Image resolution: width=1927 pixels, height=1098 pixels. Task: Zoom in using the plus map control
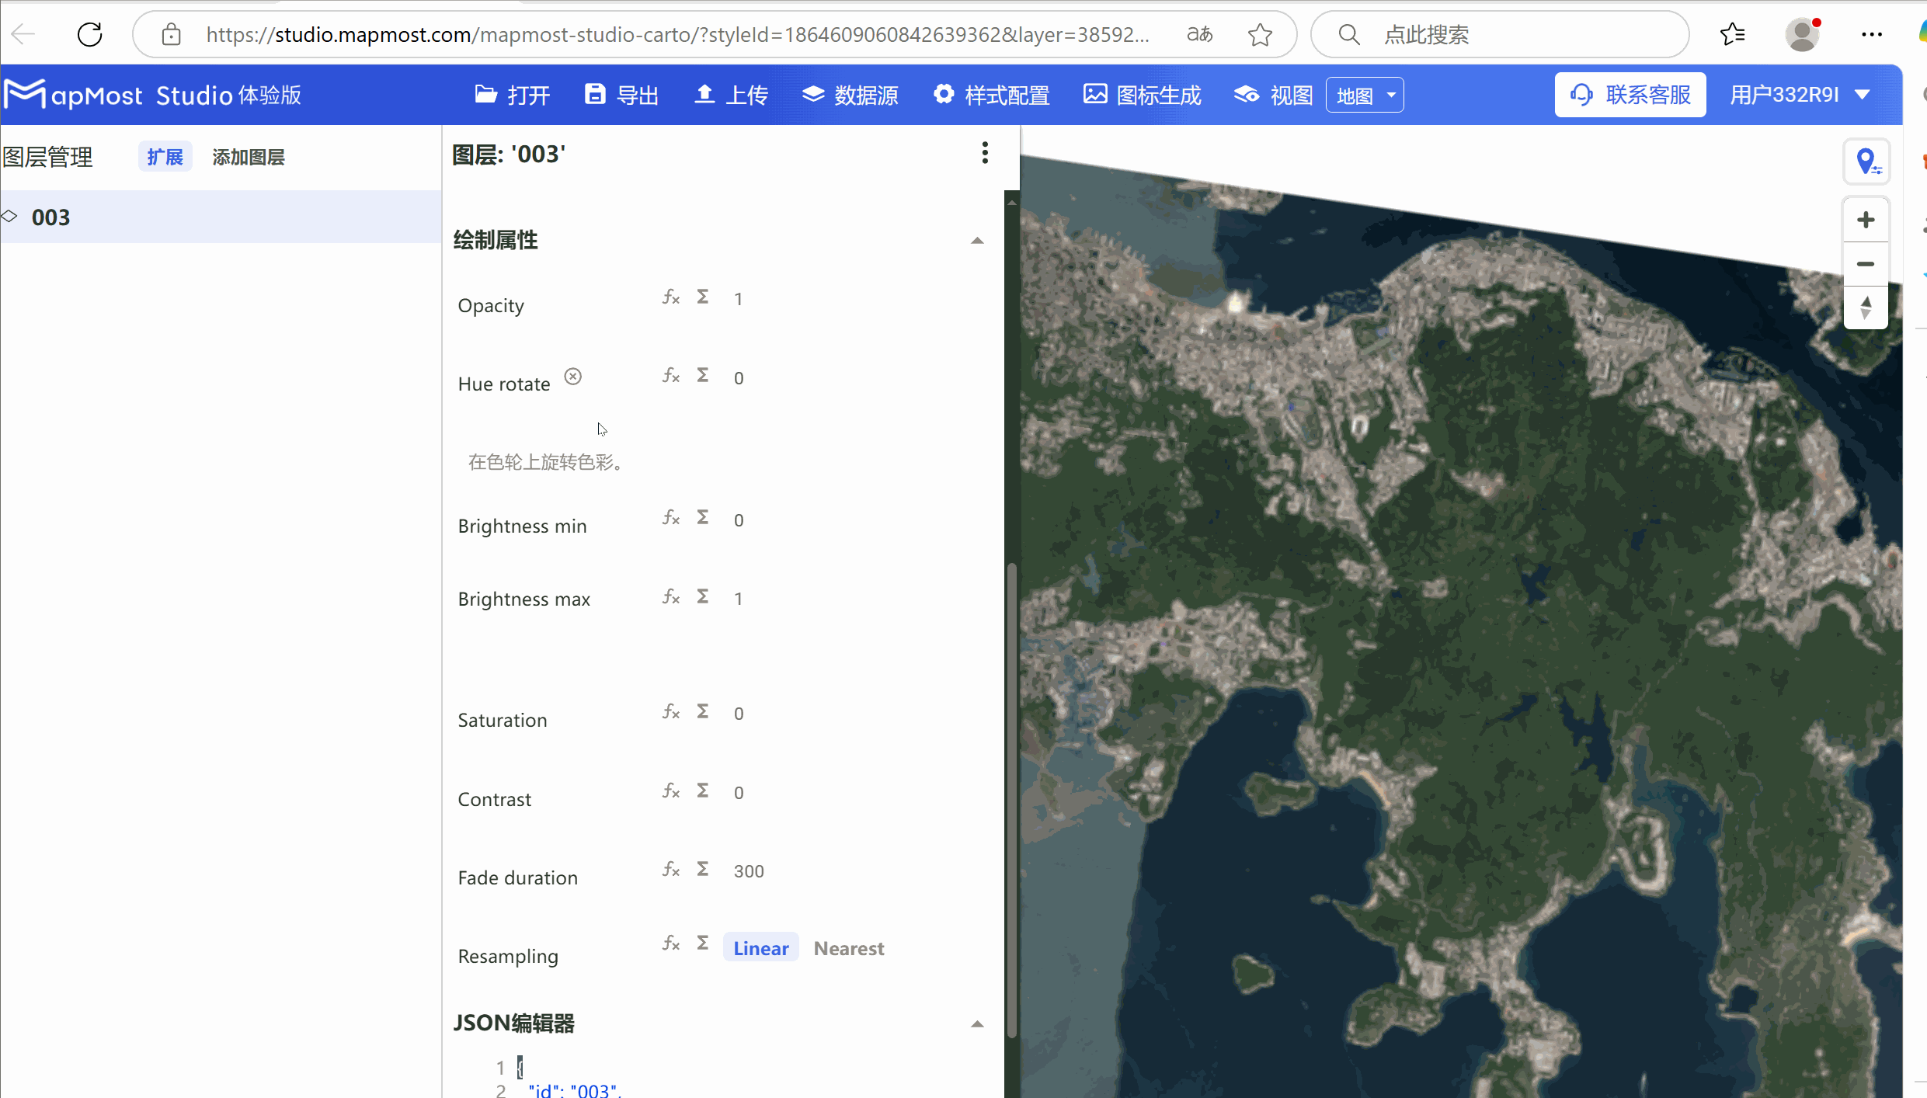[x=1866, y=219]
